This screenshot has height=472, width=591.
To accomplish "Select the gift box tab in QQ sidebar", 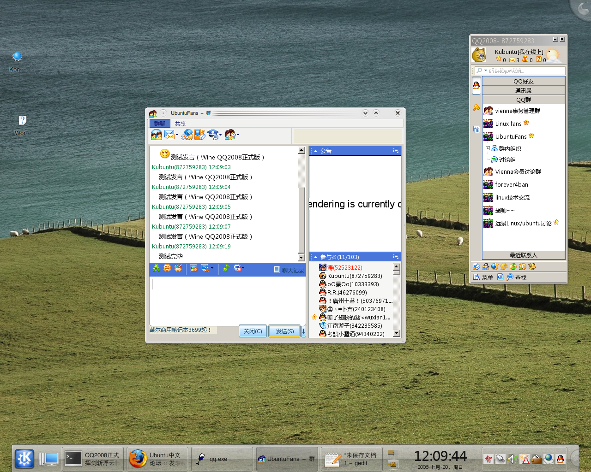I will point(476,130).
